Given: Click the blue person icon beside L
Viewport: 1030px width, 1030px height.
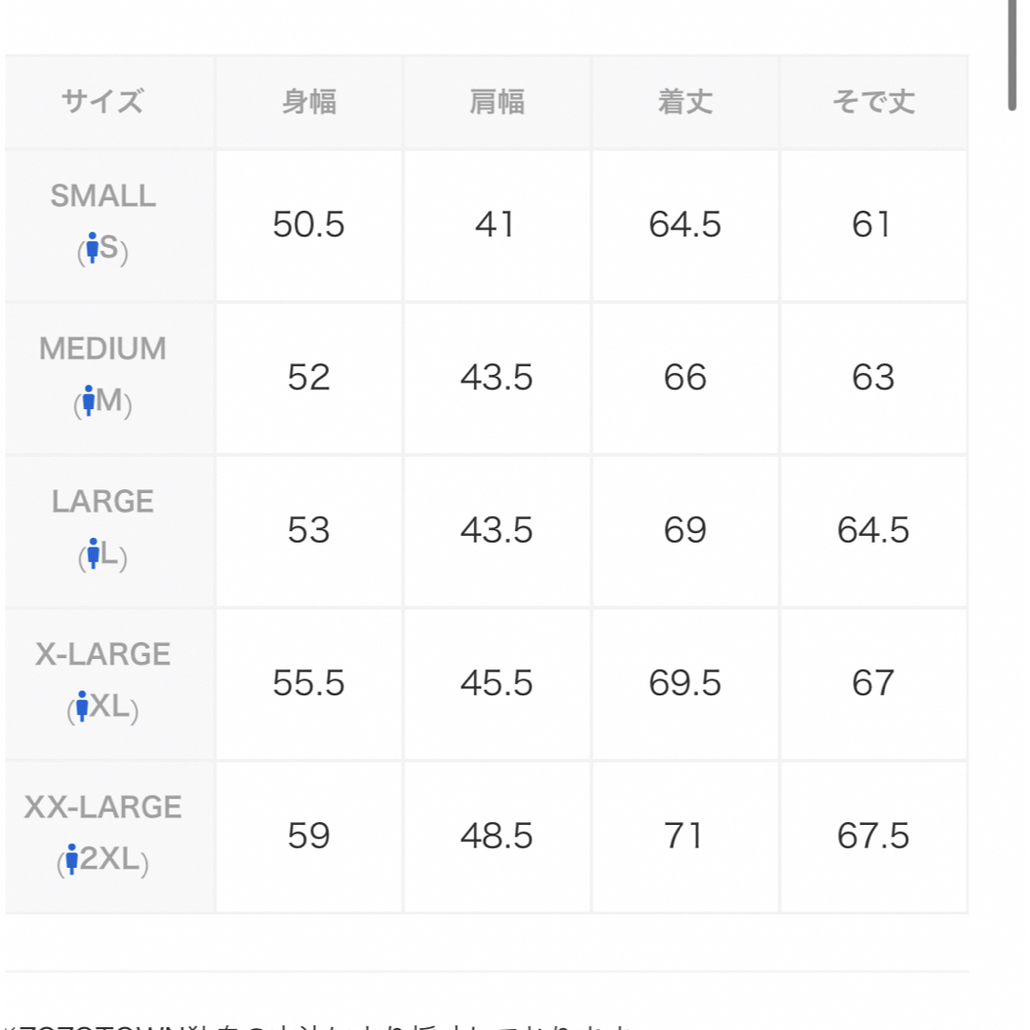Looking at the screenshot, I should [x=93, y=554].
